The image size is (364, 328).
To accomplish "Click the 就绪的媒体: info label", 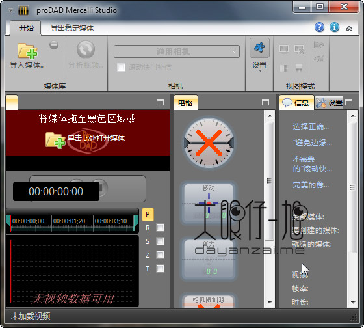I will pos(312,244).
